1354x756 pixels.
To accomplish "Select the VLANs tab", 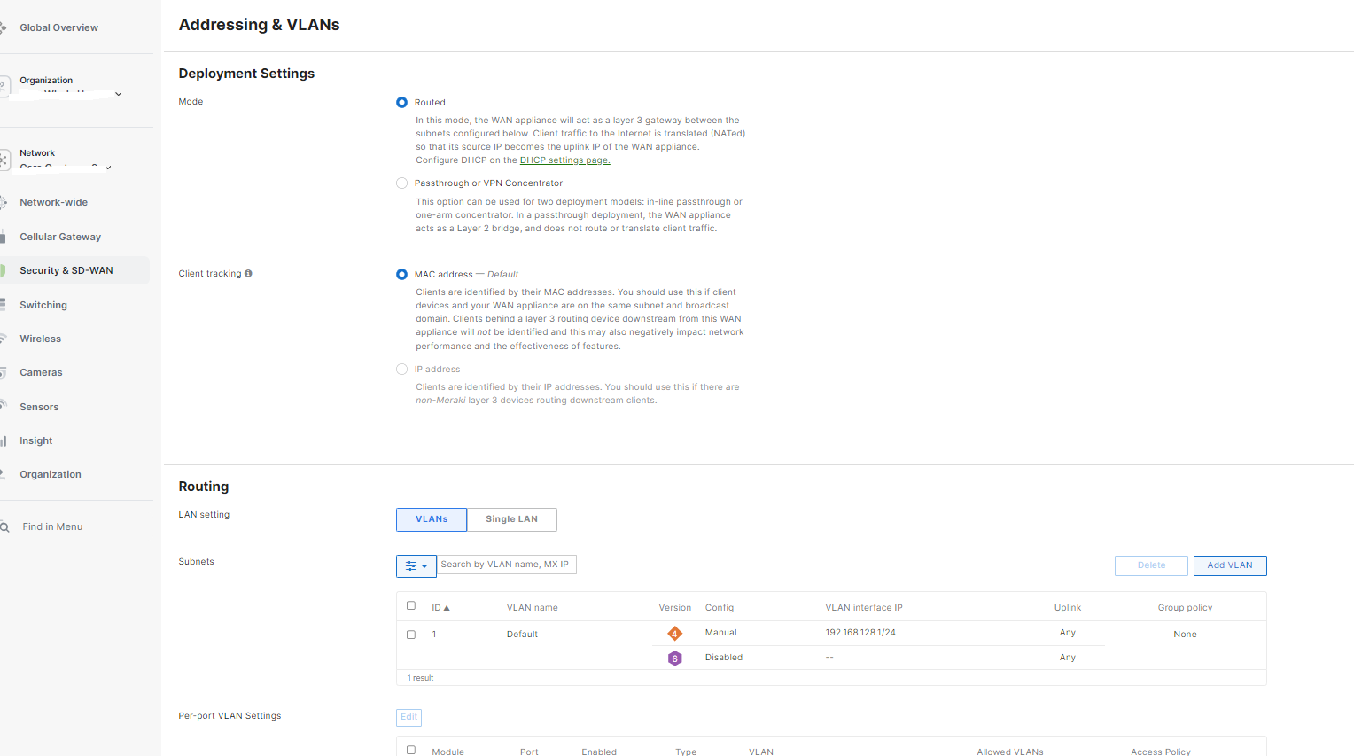I will [x=431, y=519].
